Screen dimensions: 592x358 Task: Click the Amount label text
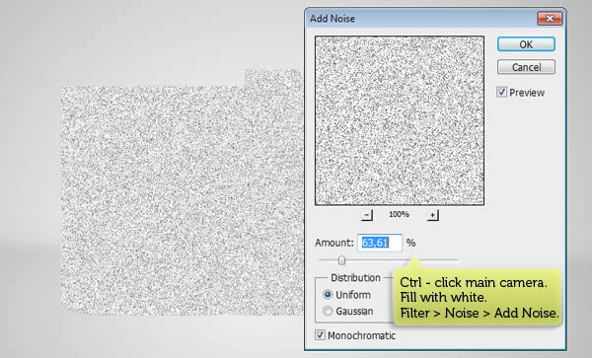334,243
